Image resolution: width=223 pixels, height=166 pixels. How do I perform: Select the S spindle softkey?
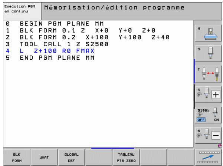pos(208,53)
